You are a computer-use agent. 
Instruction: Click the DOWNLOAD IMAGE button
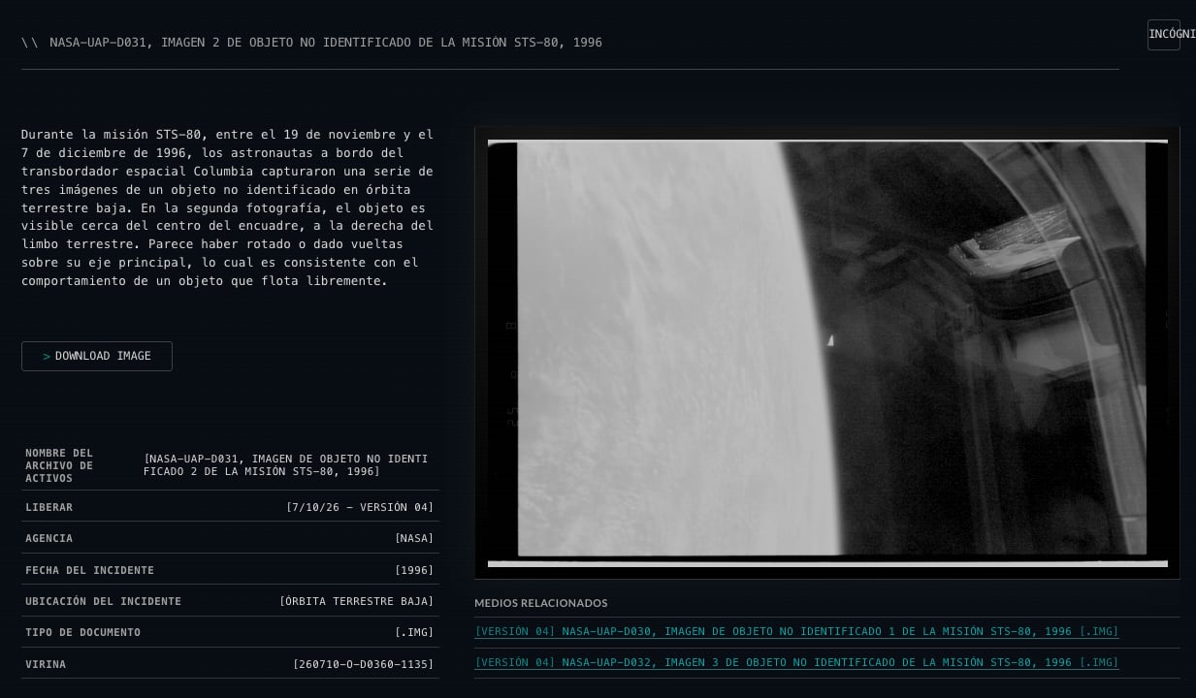pos(97,356)
